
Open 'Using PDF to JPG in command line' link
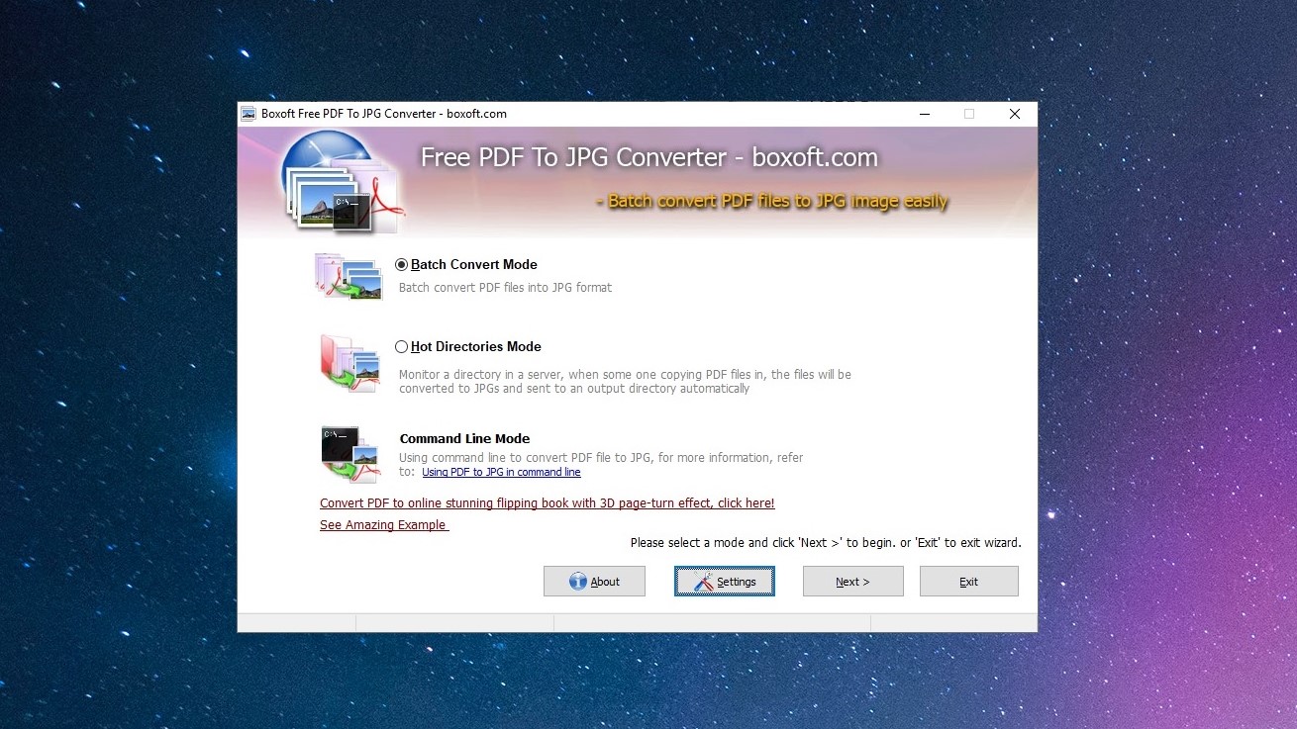tap(501, 472)
